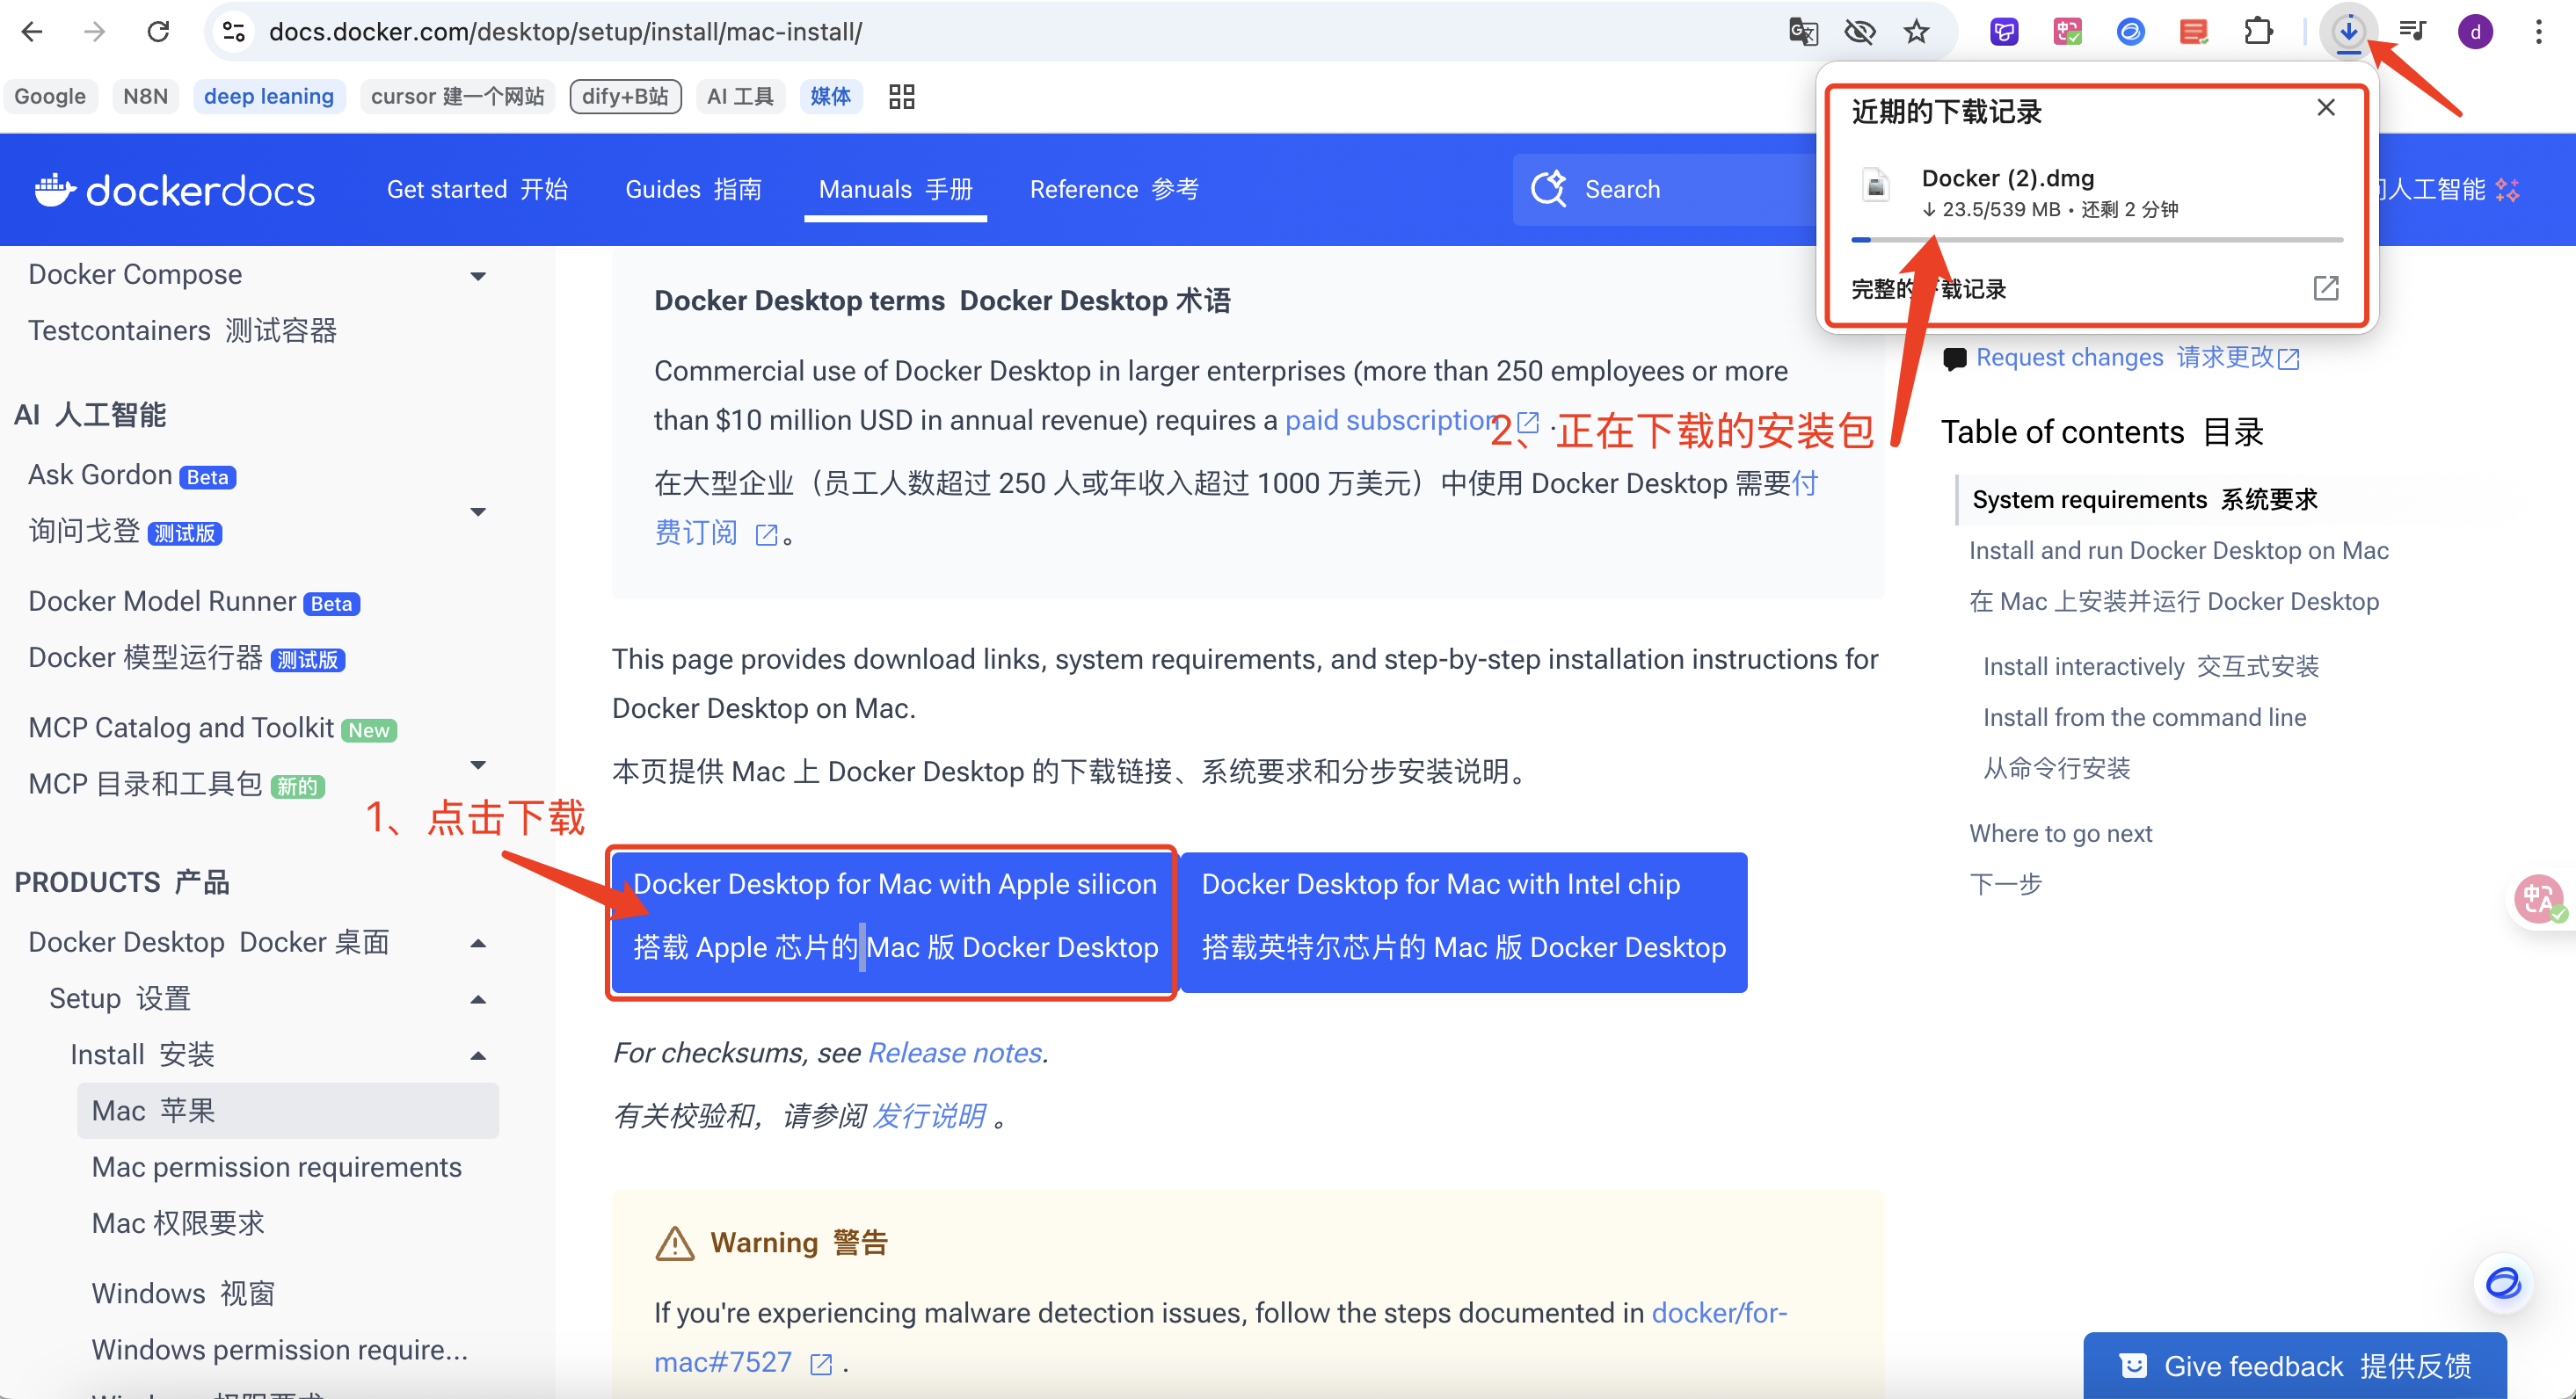The width and height of the screenshot is (2576, 1399).
Task: Open the AI 工具 bookmark folder
Action: pos(740,96)
